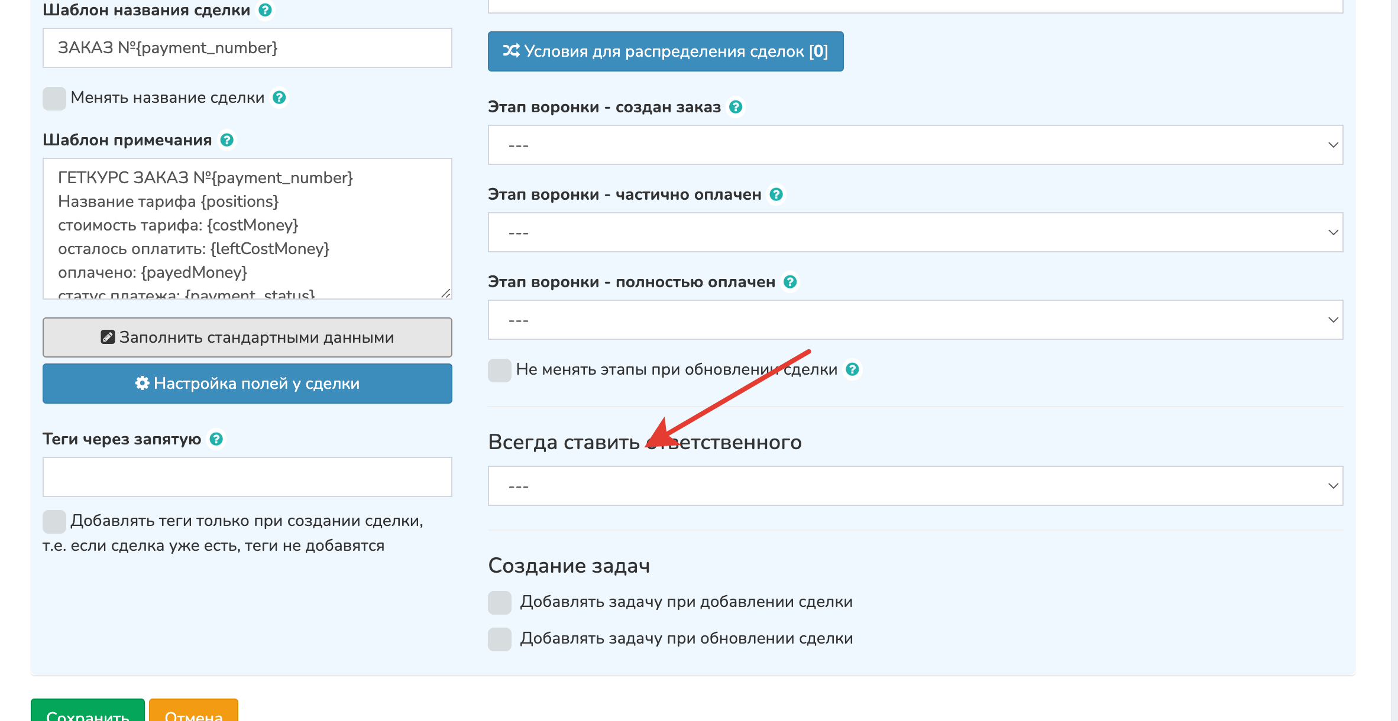
Task: Open 'Этап воронки - создан заказ' dropdown
Action: tap(915, 145)
